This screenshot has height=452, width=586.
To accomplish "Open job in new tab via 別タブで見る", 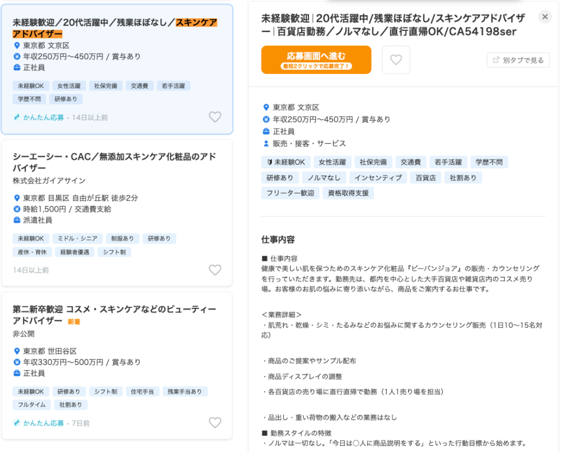I will 518,60.
